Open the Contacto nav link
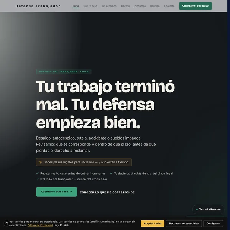This screenshot has height=230, width=230. click(169, 6)
